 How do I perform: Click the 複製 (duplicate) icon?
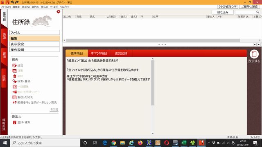(x=15, y=71)
